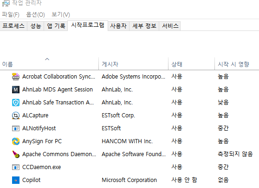Switch to the 성능 tab

[36, 26]
